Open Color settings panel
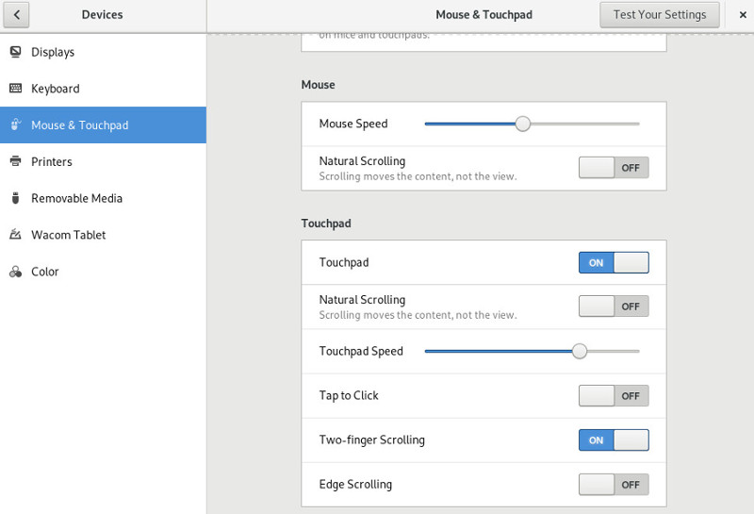This screenshot has height=514, width=754. pos(103,272)
